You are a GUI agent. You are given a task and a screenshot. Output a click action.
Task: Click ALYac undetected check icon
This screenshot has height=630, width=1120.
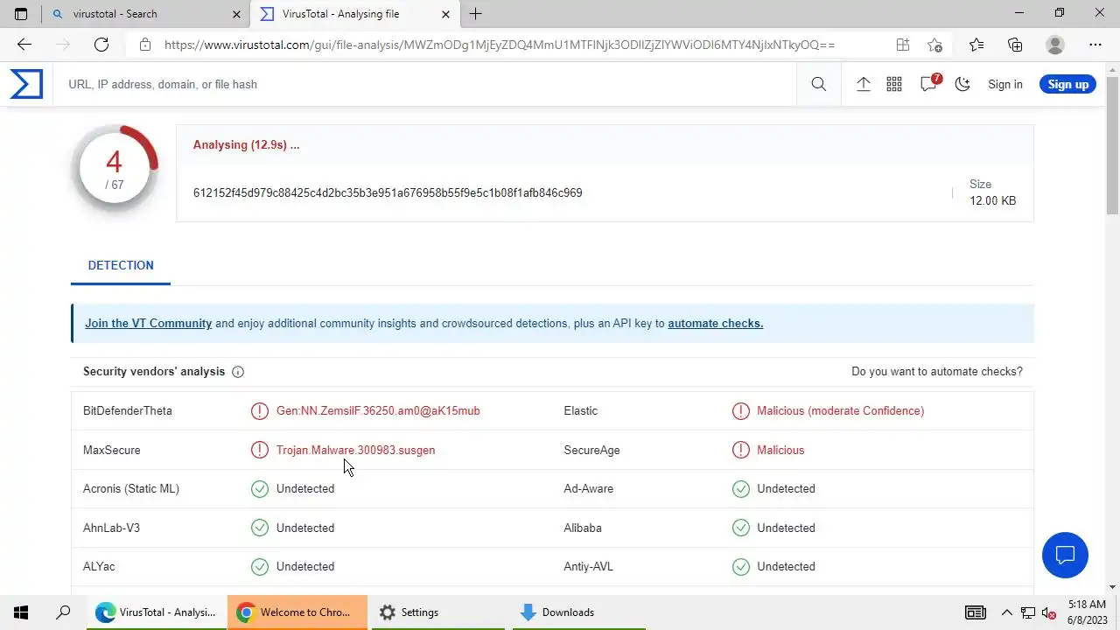(260, 566)
